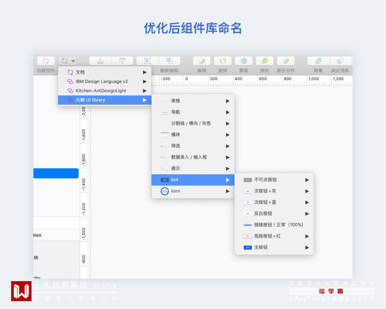Viewport: 386px width, 309px height.
Task: Click the 模块 thumbnail icon in the submenu
Action: tap(165, 134)
